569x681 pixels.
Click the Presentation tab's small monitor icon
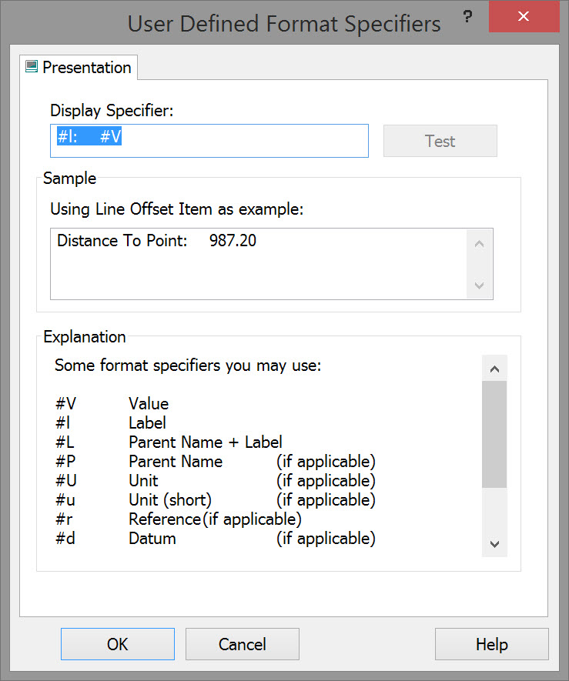32,67
